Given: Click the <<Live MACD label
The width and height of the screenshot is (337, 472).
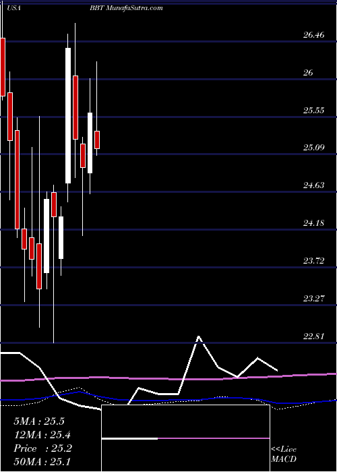Looking at the screenshot, I should (284, 454).
